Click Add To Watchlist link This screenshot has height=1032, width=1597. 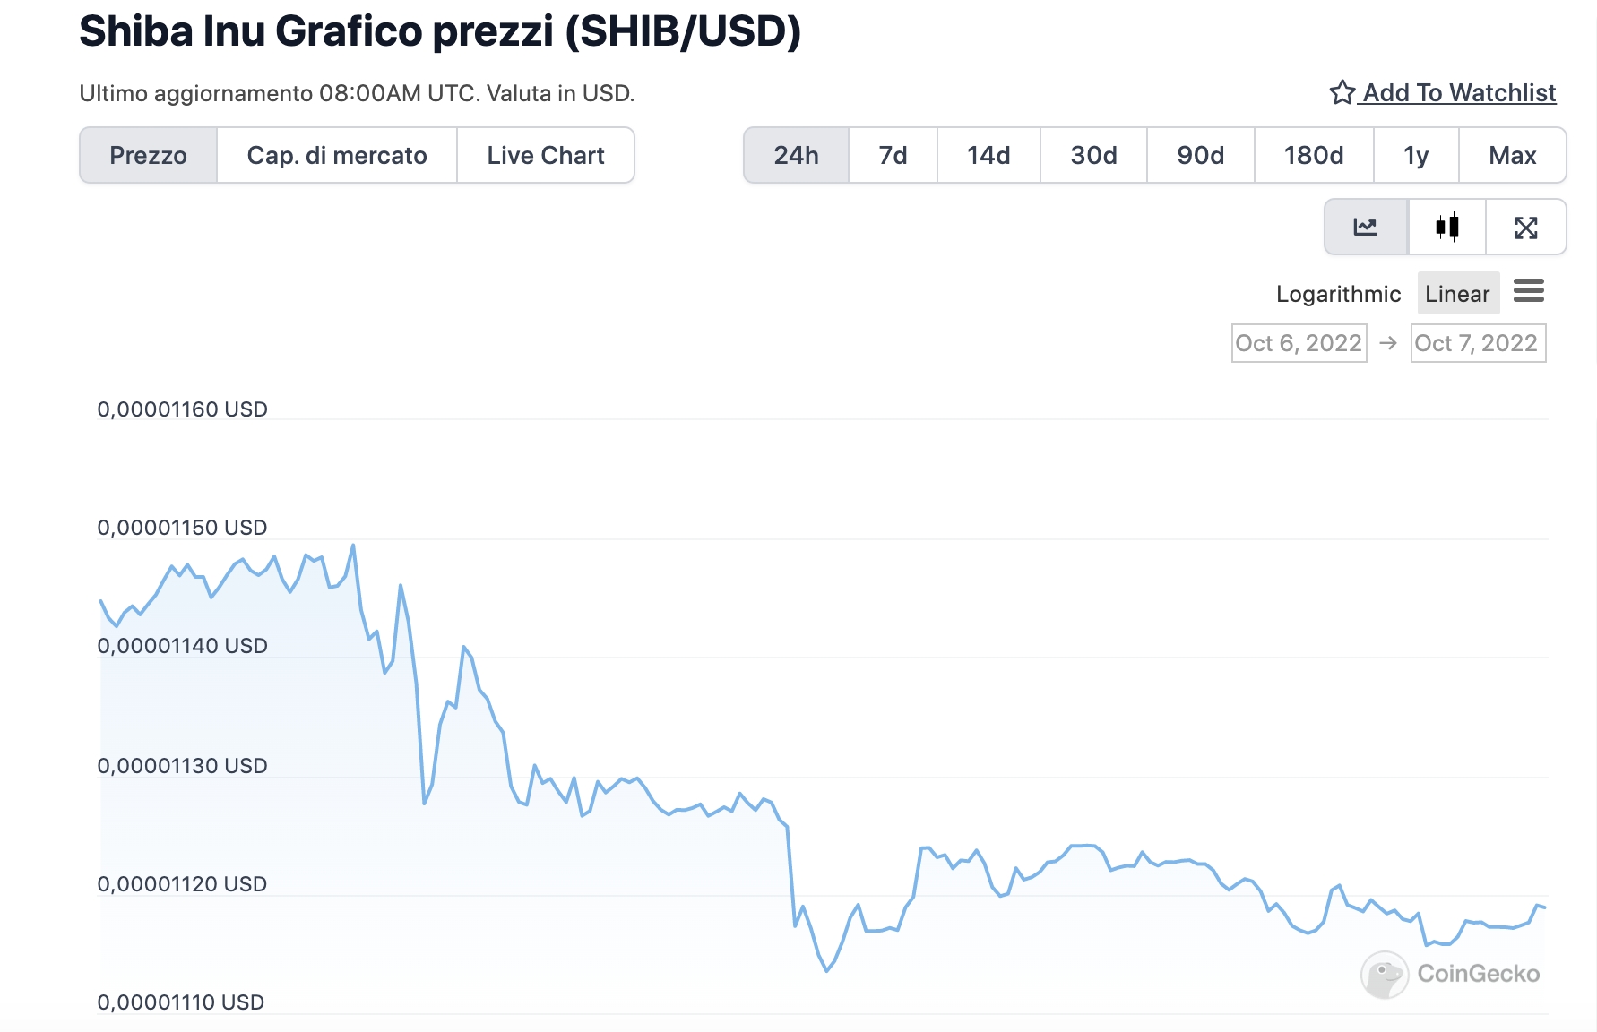click(1458, 92)
